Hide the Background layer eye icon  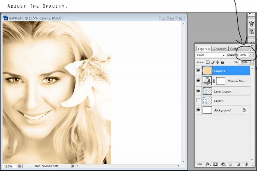pyautogui.click(x=198, y=110)
